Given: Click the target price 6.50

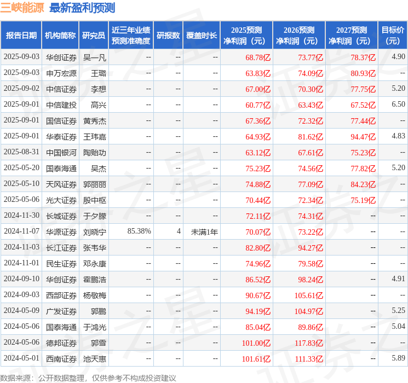Looking at the screenshot, I should click(x=398, y=105).
